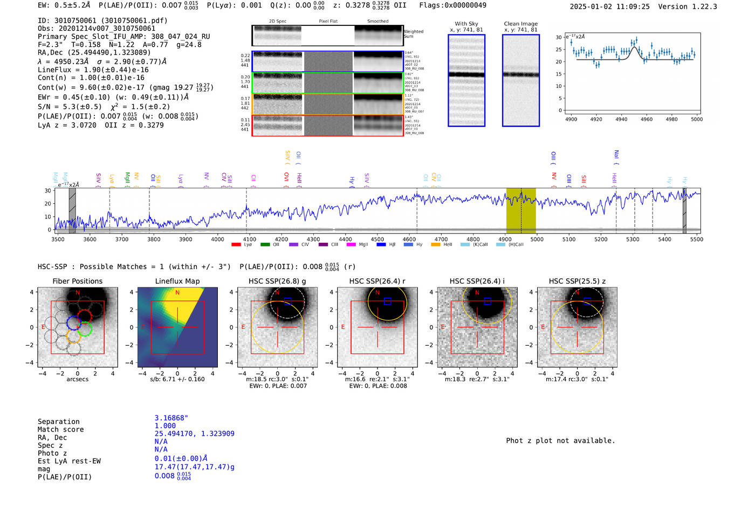
Task: Click the blue square in HSC g cutout
Action: tap(287, 301)
